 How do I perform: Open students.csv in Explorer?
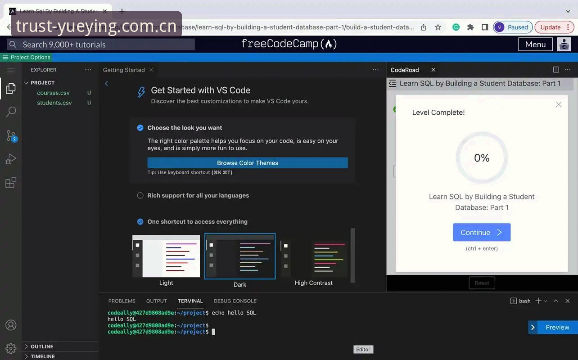pos(54,103)
